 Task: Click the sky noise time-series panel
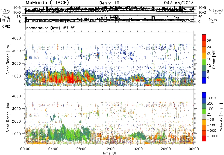(109, 10)
